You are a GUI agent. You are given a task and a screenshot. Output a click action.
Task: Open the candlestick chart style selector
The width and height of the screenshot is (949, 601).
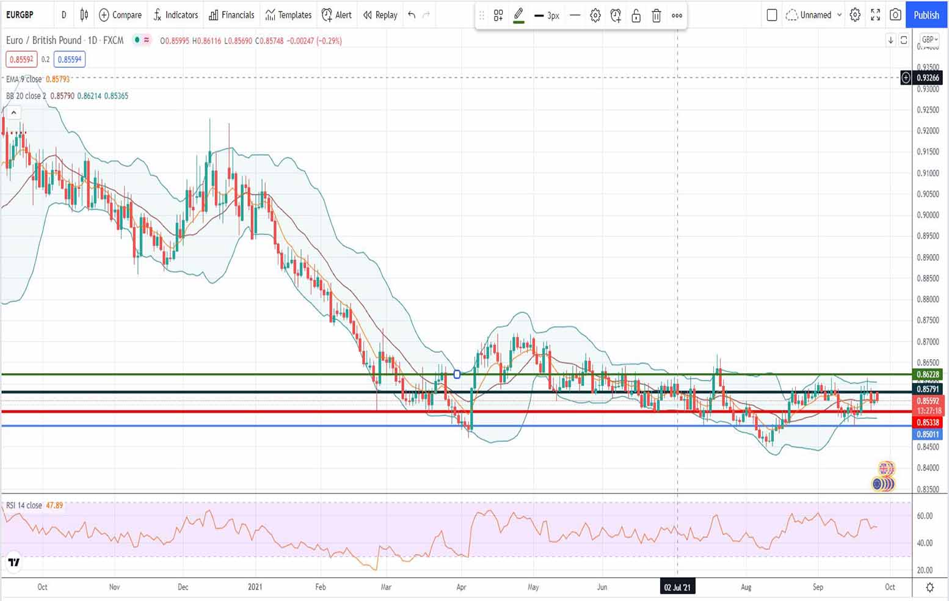(84, 15)
